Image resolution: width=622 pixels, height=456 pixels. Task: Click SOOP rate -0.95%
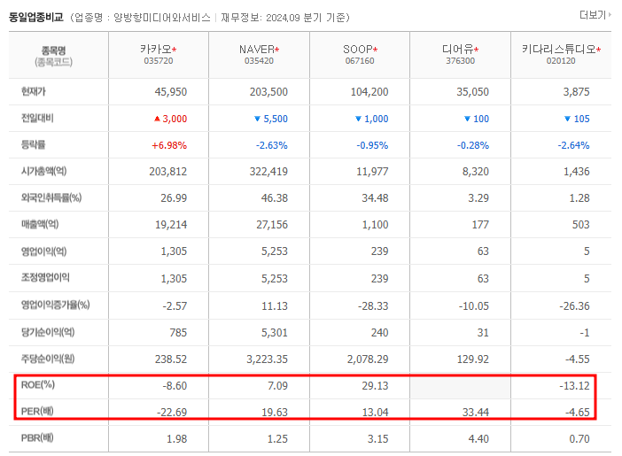(x=372, y=145)
